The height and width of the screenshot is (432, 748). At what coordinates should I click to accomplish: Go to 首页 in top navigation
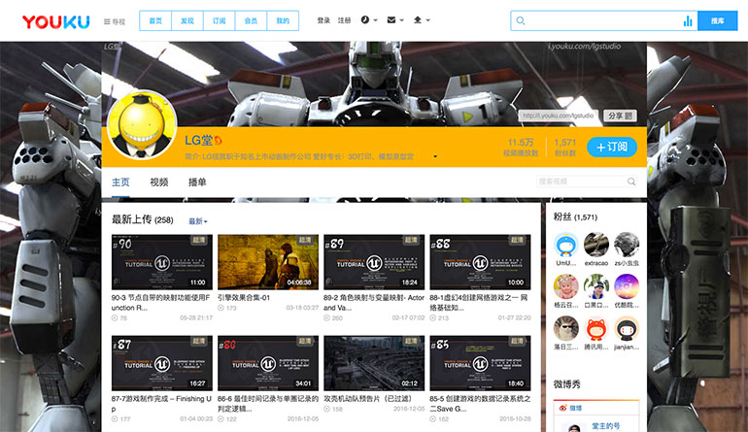155,21
